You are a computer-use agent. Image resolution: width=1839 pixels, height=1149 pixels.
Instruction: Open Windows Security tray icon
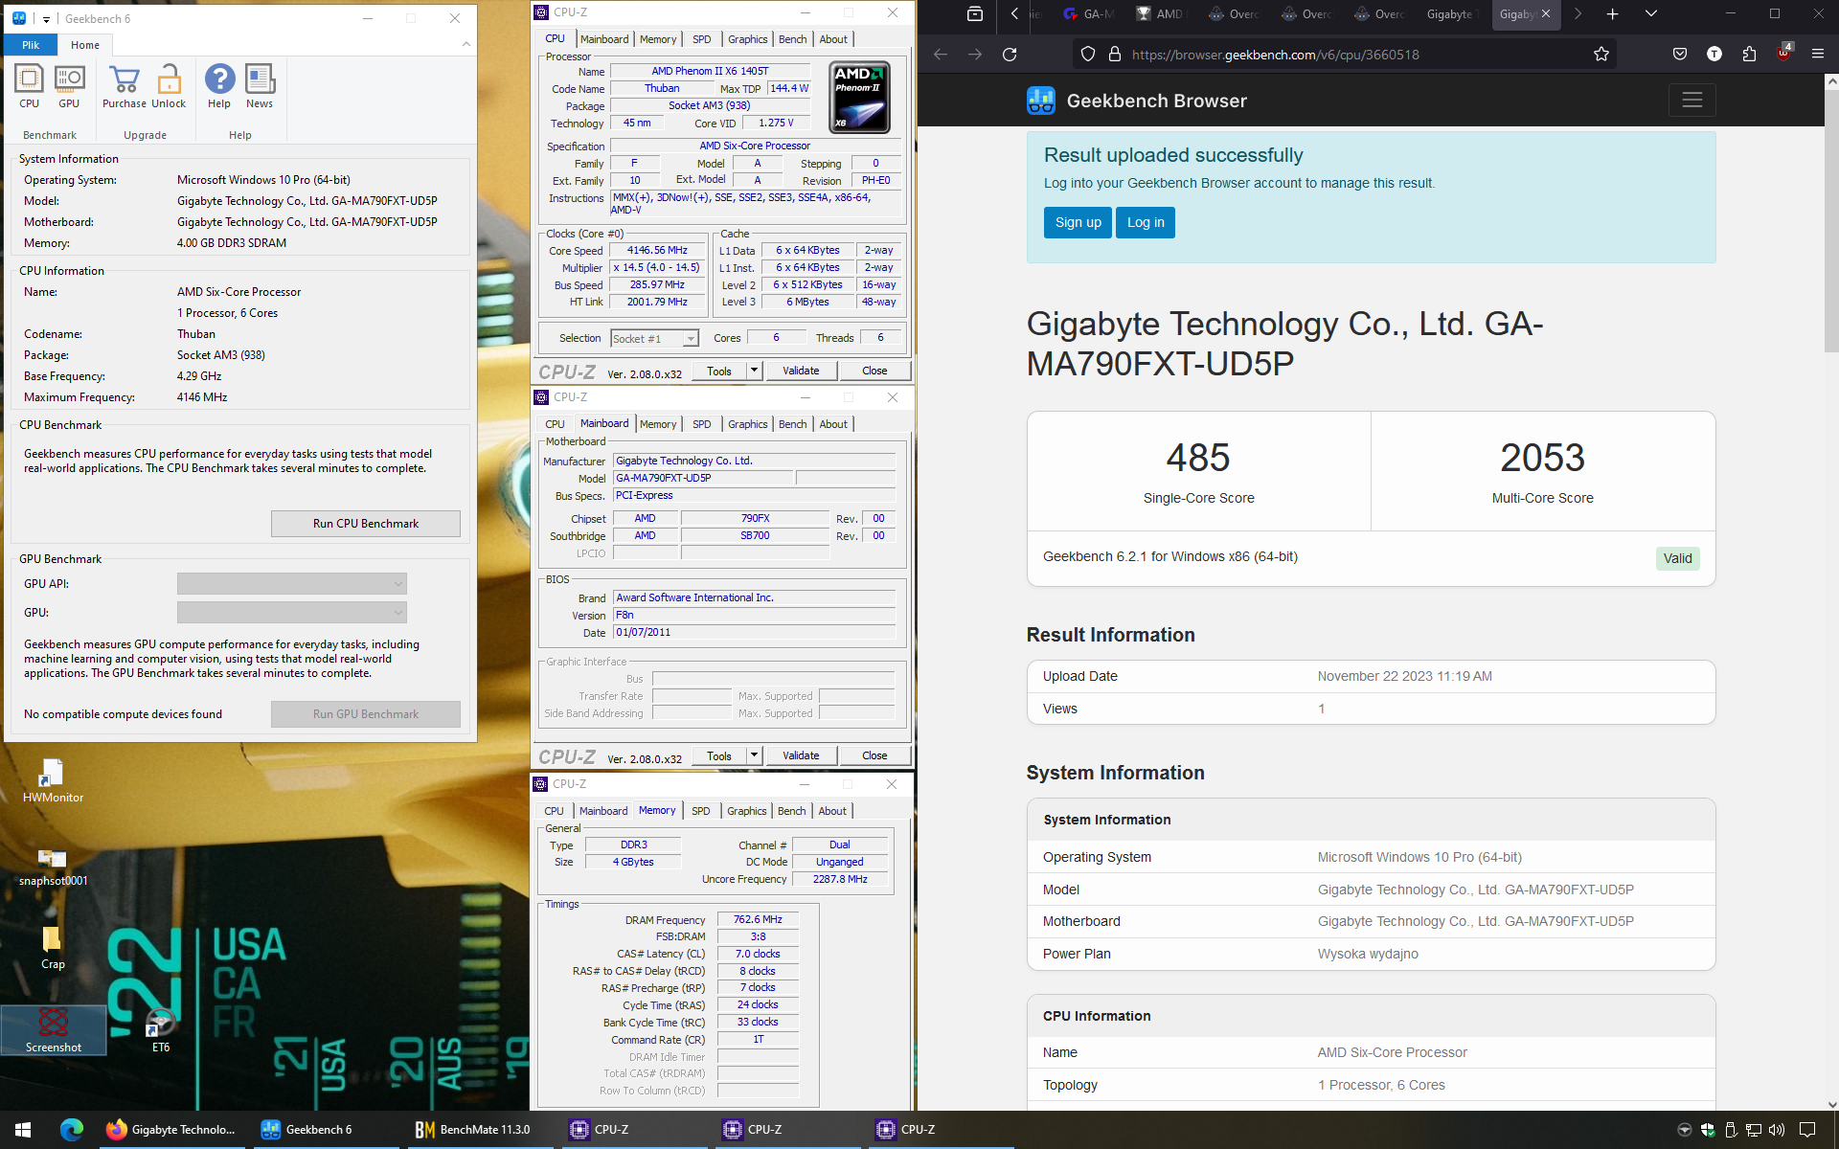(1709, 1130)
